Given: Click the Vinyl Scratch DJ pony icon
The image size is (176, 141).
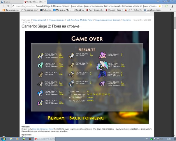Looking at the screenshot, I should [40, 93].
